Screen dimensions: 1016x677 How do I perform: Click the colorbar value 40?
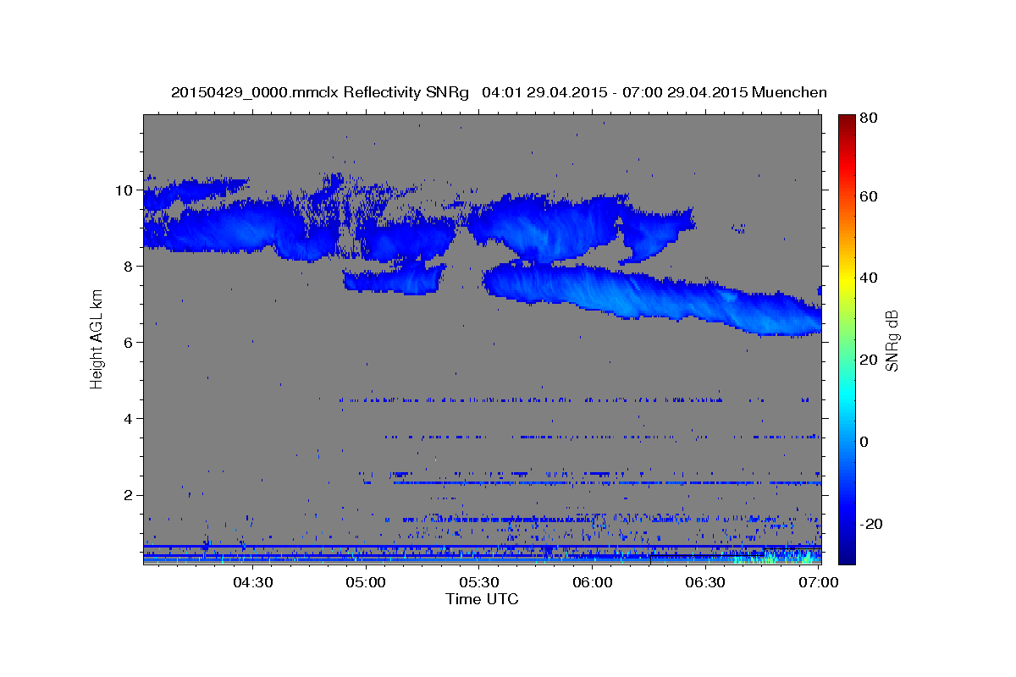click(868, 278)
